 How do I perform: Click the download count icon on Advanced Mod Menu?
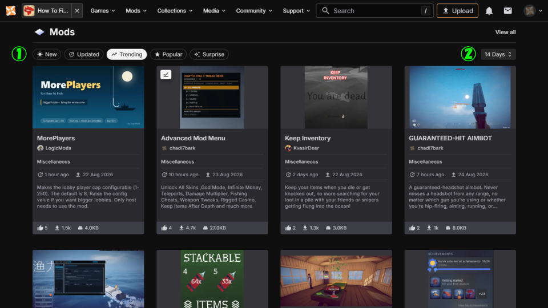pos(182,228)
